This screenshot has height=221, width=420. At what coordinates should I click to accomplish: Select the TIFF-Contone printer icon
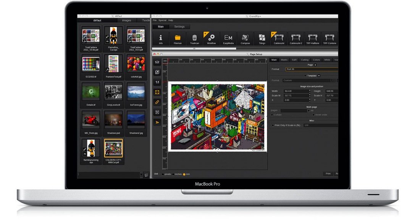pyautogui.click(x=330, y=39)
